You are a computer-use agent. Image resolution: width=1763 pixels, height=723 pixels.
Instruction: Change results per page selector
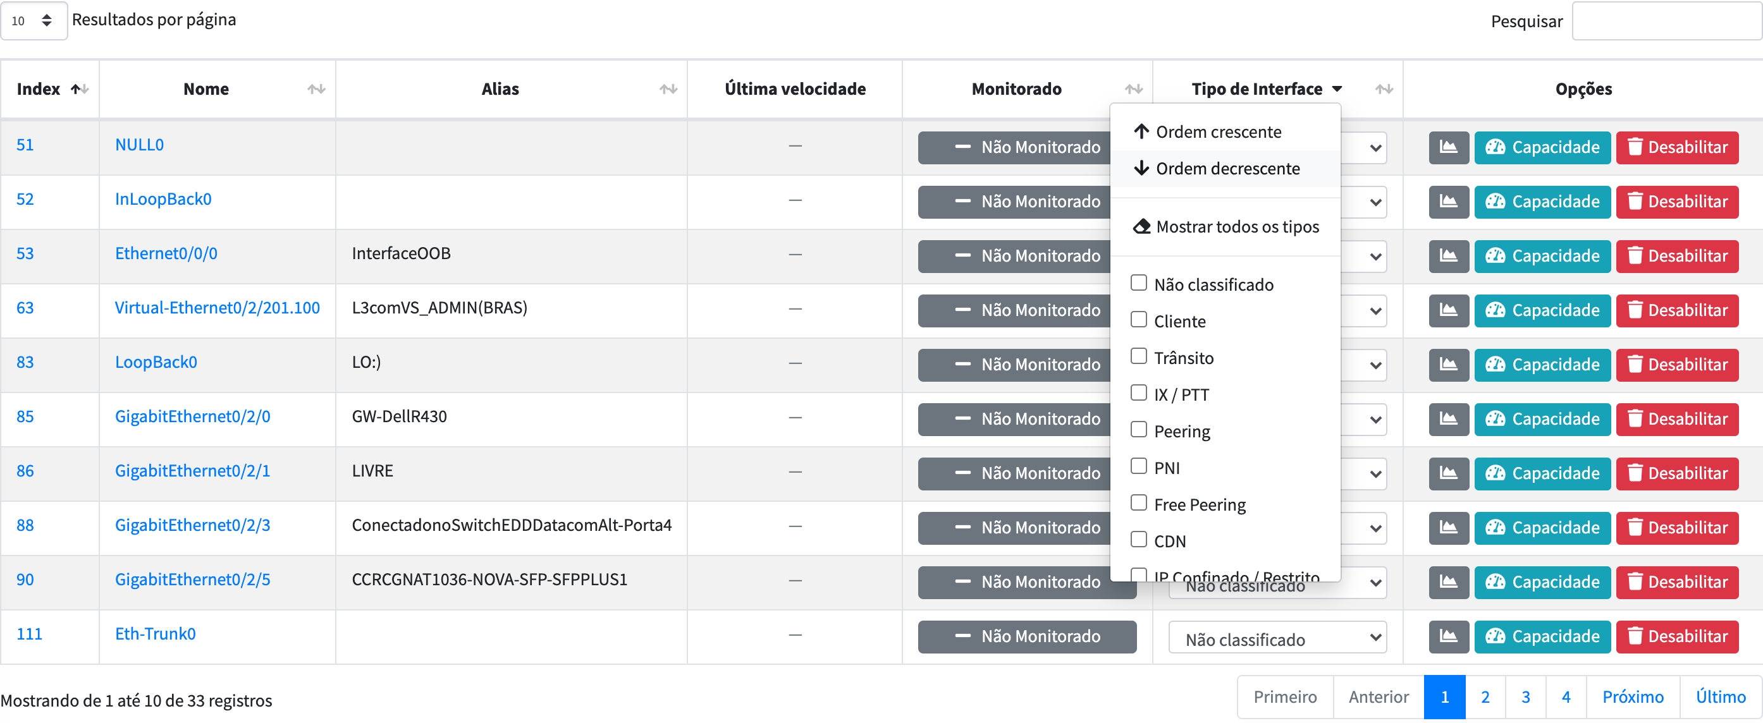click(x=34, y=20)
